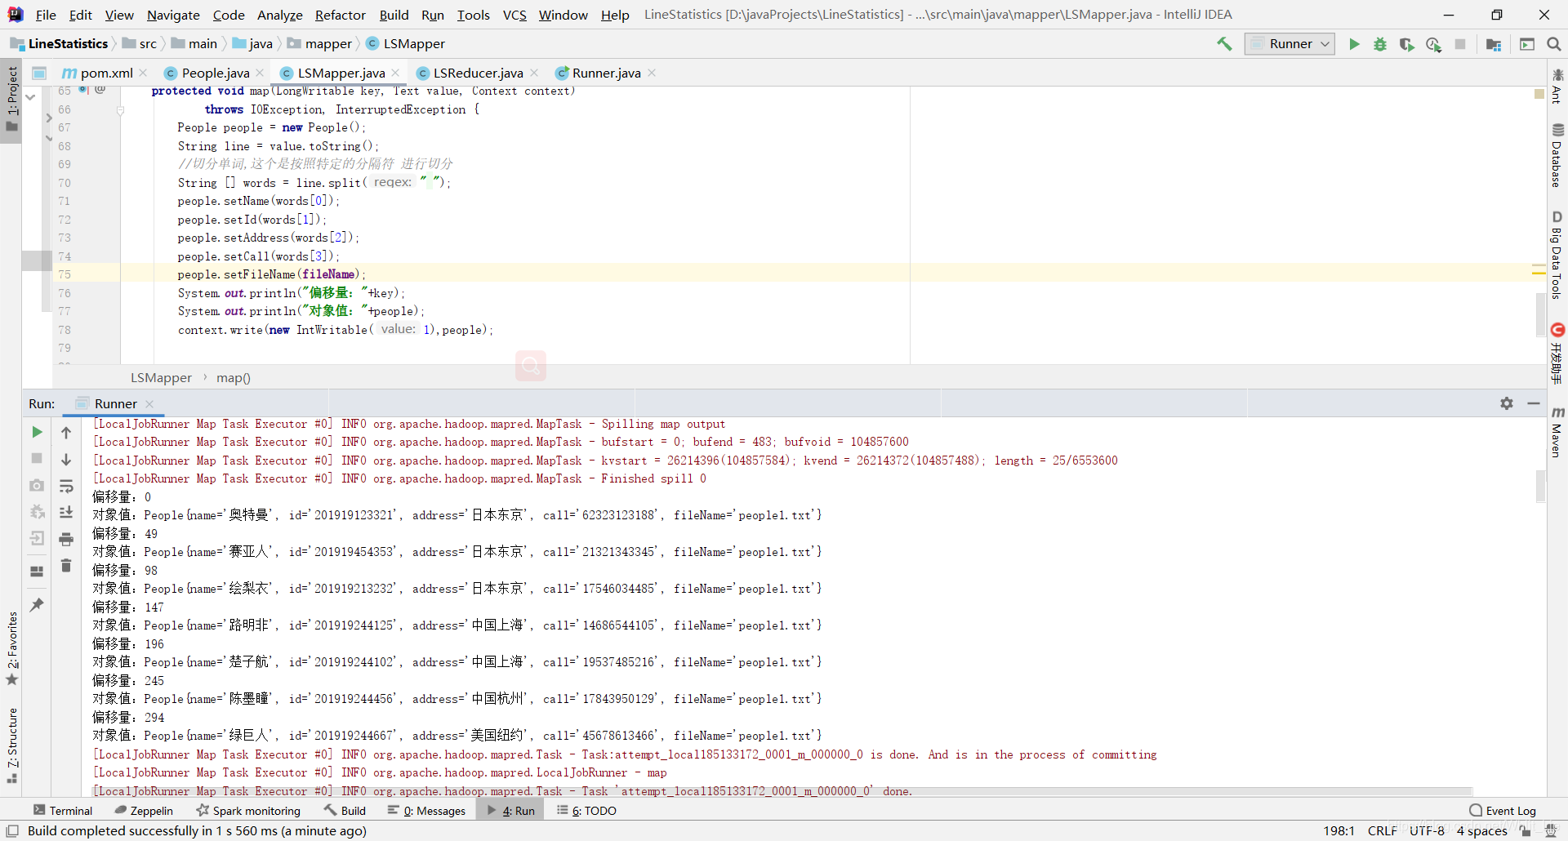Image resolution: width=1568 pixels, height=841 pixels.
Task: Open the File menu
Action: [46, 15]
